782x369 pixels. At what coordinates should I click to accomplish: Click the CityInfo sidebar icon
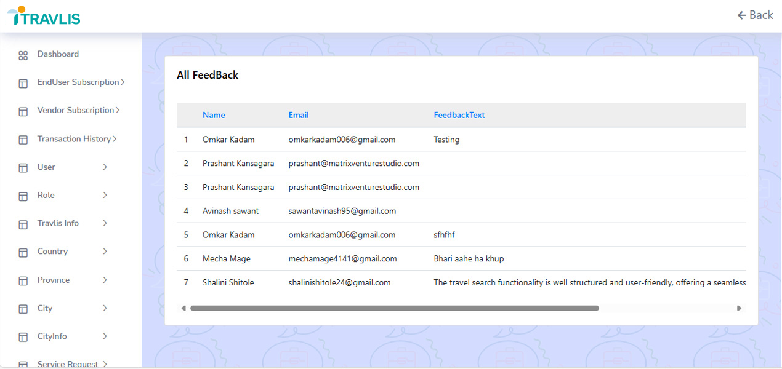pyautogui.click(x=23, y=336)
